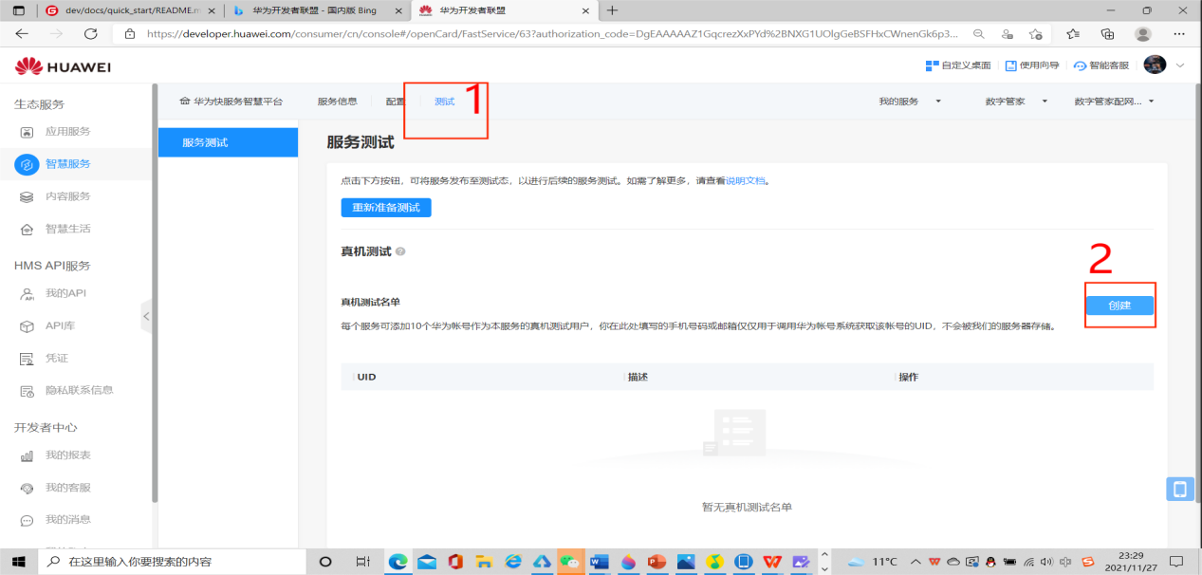This screenshot has height=575, width=1202.
Task: Switch to the 测试 tab
Action: (x=444, y=102)
